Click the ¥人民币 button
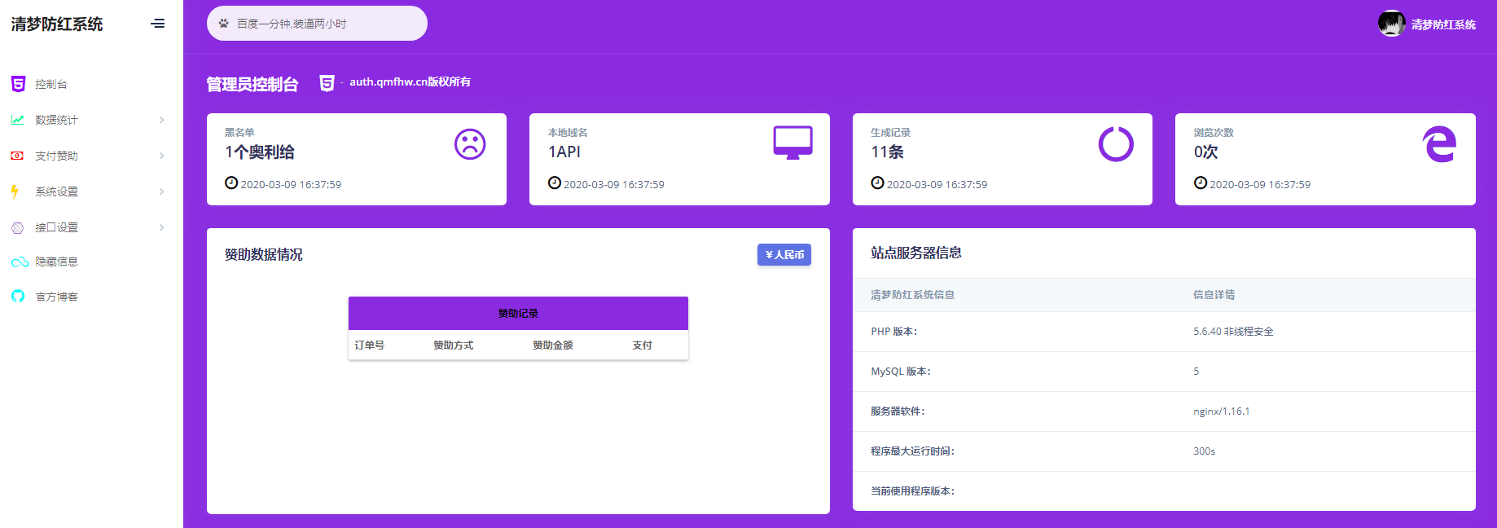The width and height of the screenshot is (1497, 528). pos(784,255)
